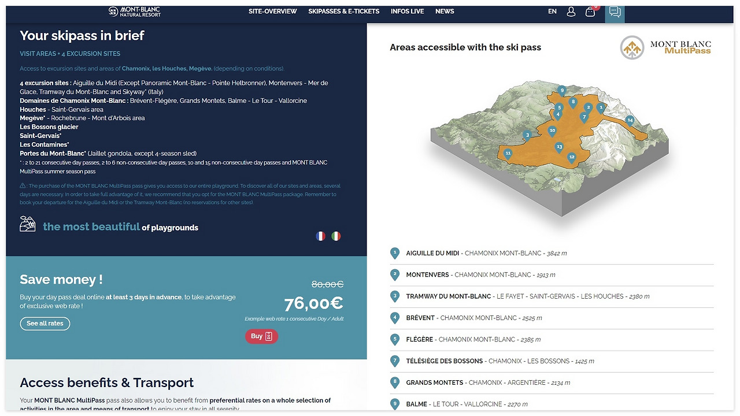This screenshot has width=740, height=416.
Task: Click the list pin beside Brévent
Action: [395, 318]
